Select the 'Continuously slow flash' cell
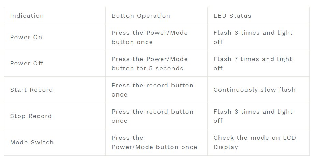The image size is (317, 162). (x=254, y=90)
